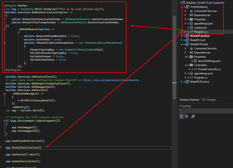Click the Categorized view icon in Properties
The height and width of the screenshot is (168, 233).
coord(182,116)
